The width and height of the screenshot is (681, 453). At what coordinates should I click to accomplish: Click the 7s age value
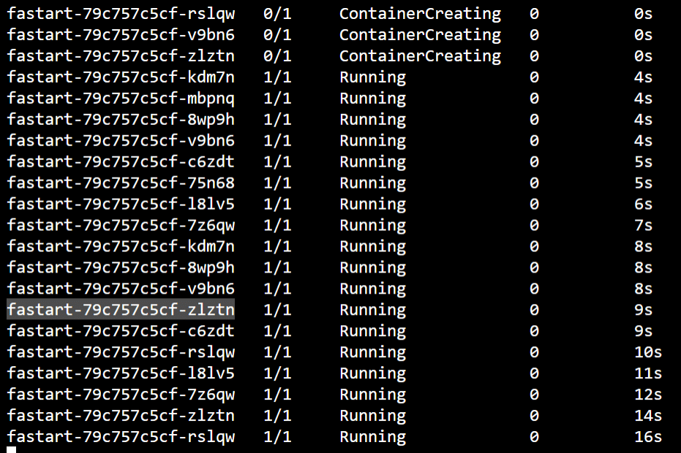tap(643, 225)
